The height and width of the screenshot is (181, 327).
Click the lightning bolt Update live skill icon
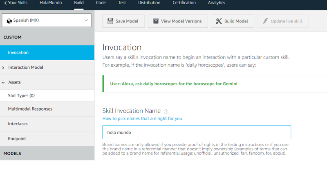(x=265, y=21)
